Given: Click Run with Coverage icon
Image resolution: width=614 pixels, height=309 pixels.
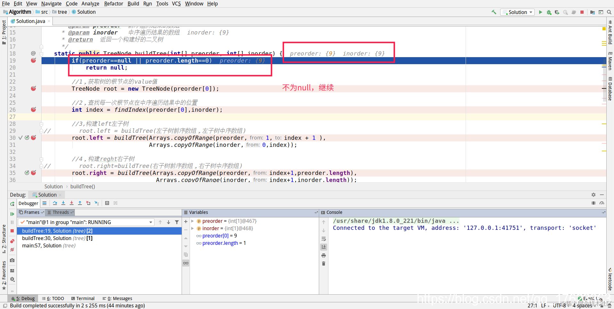Looking at the screenshot, I should [557, 12].
